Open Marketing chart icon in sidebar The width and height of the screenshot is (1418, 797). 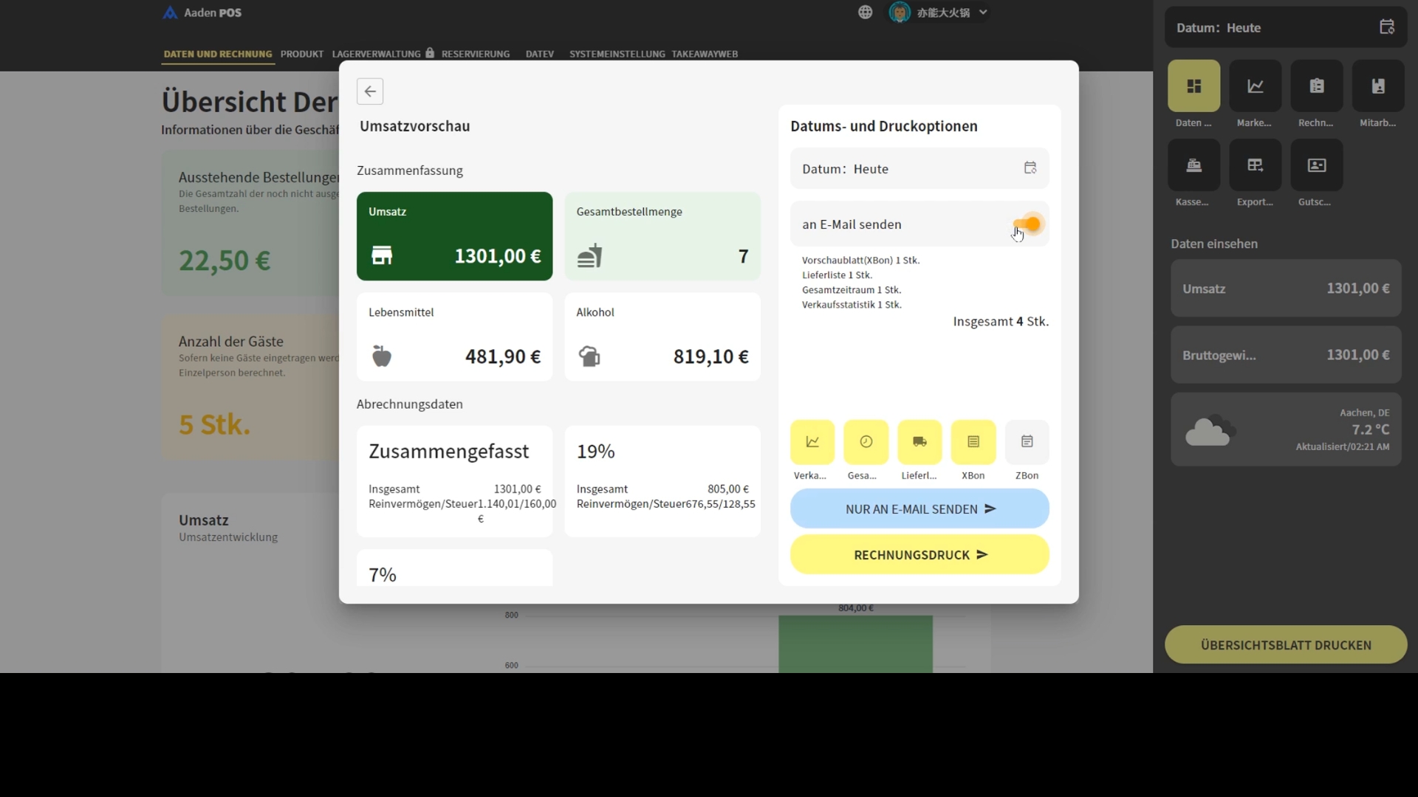1255,86
